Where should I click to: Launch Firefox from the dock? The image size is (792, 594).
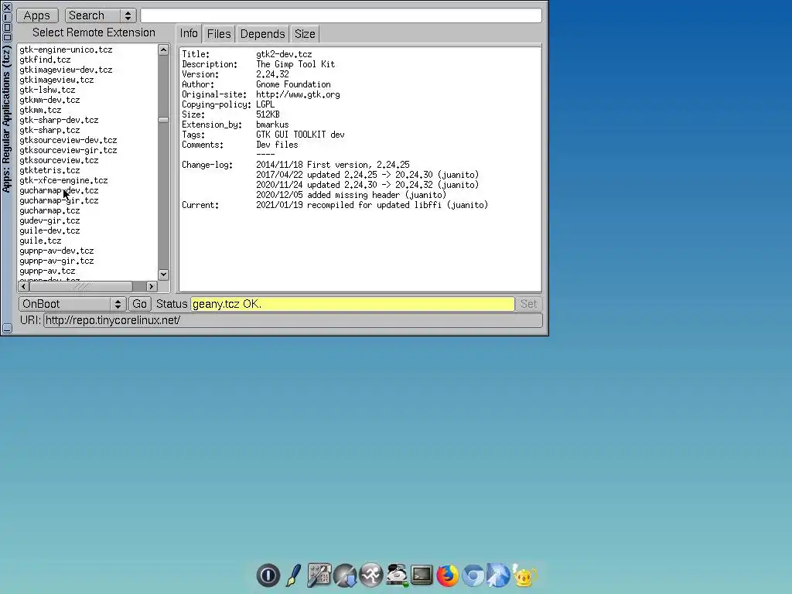[x=448, y=575]
